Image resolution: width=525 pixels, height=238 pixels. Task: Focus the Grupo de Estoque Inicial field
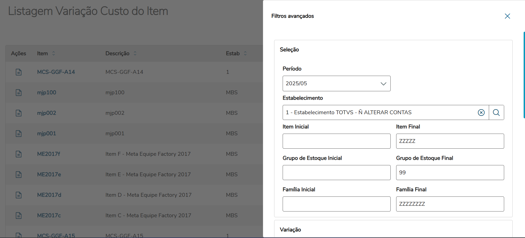336,173
